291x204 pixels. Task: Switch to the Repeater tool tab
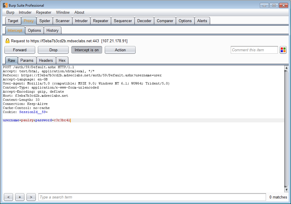tap(101, 21)
